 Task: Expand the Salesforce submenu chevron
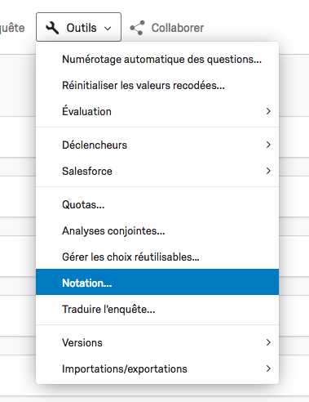click(x=268, y=171)
